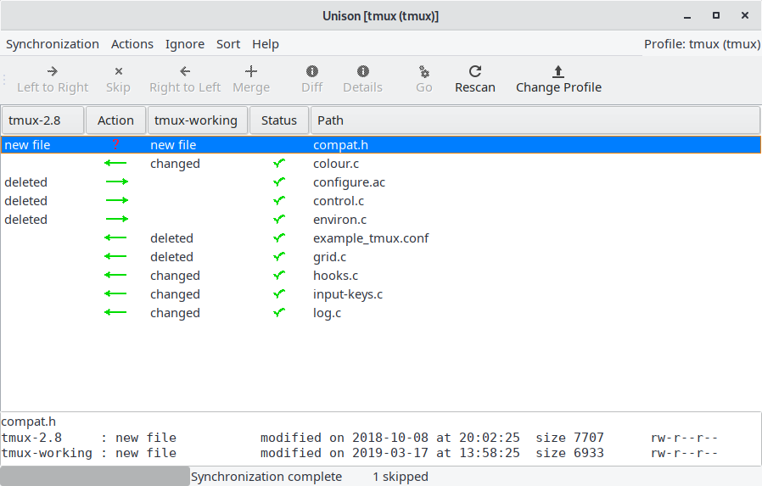Select the compat.h path entry
The height and width of the screenshot is (486, 762).
[340, 145]
